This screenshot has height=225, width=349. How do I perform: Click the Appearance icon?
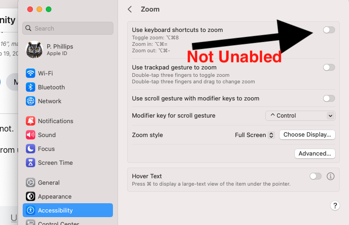[31, 196]
